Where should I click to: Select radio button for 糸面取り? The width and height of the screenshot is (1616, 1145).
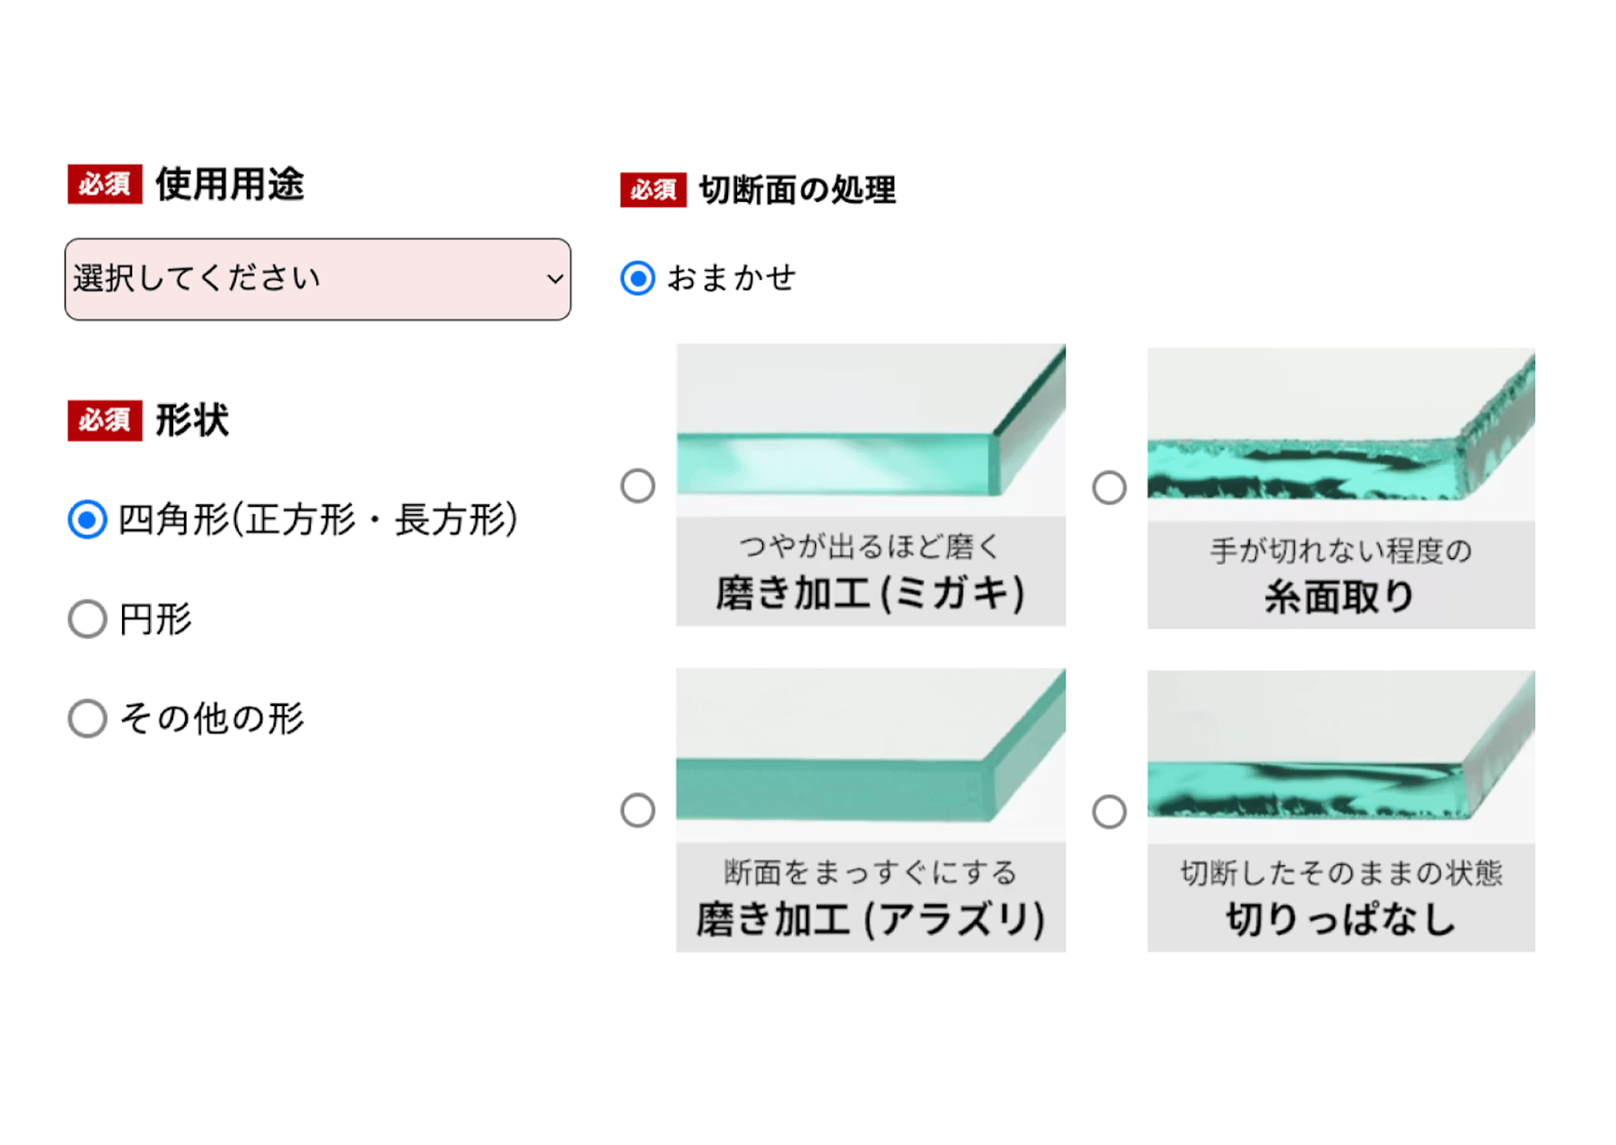click(x=1109, y=488)
